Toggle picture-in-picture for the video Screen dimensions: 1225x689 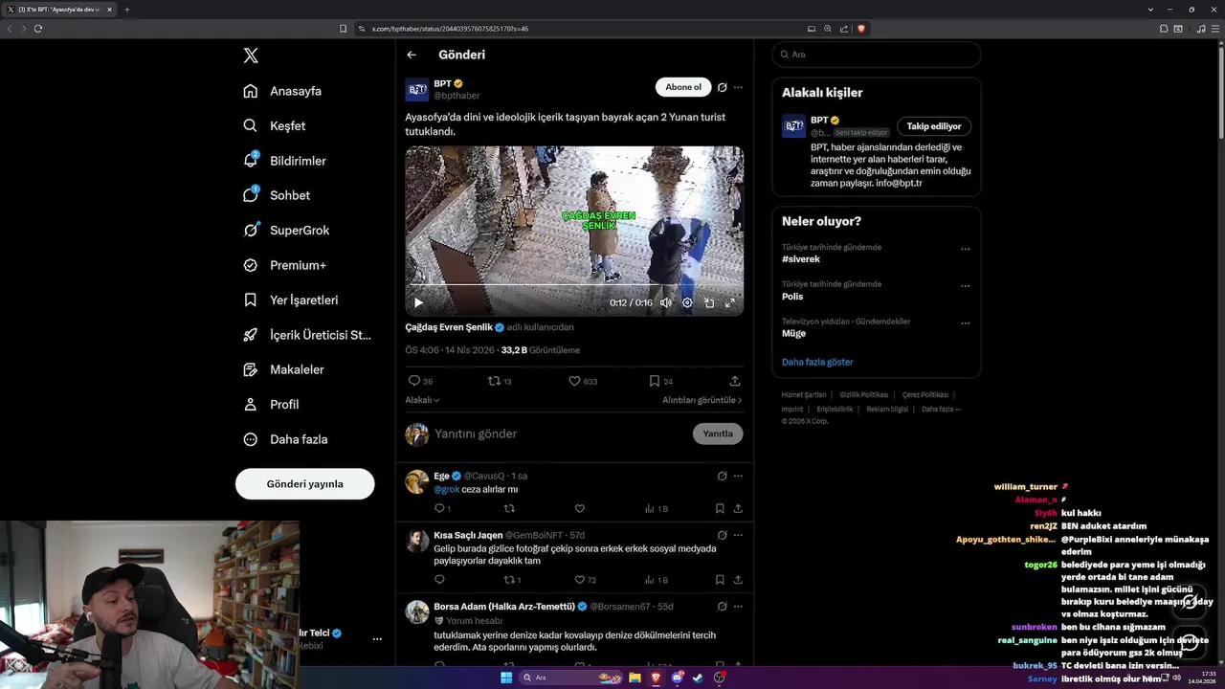click(x=709, y=302)
